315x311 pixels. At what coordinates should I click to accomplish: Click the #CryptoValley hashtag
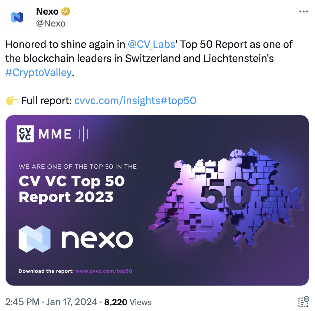38,72
